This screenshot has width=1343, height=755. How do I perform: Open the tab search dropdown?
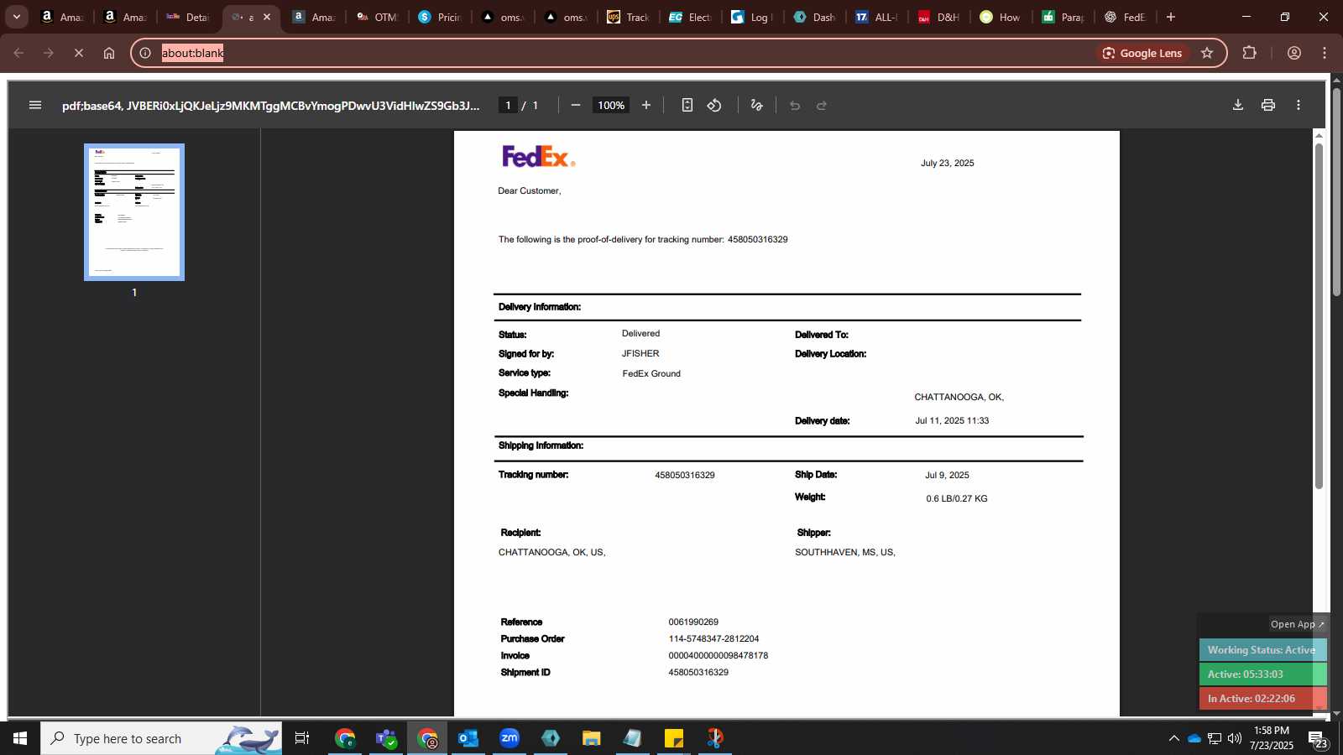pos(16,17)
